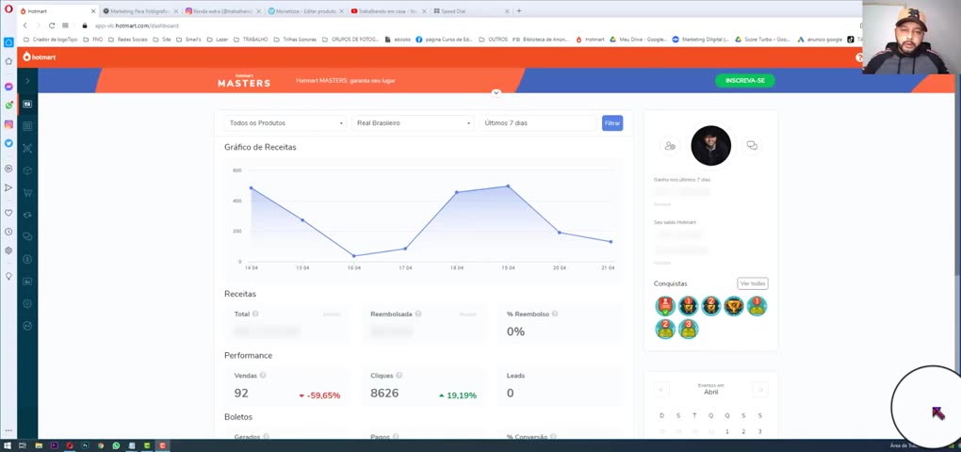Viewport: 961px width, 452px height.
Task: Click the 'Ver todos' button in Conquistas
Action: (x=752, y=283)
